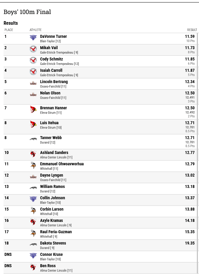Screen dimensions: 199x277
Task: Open William Ramos athlete link
Action: coord(52,186)
